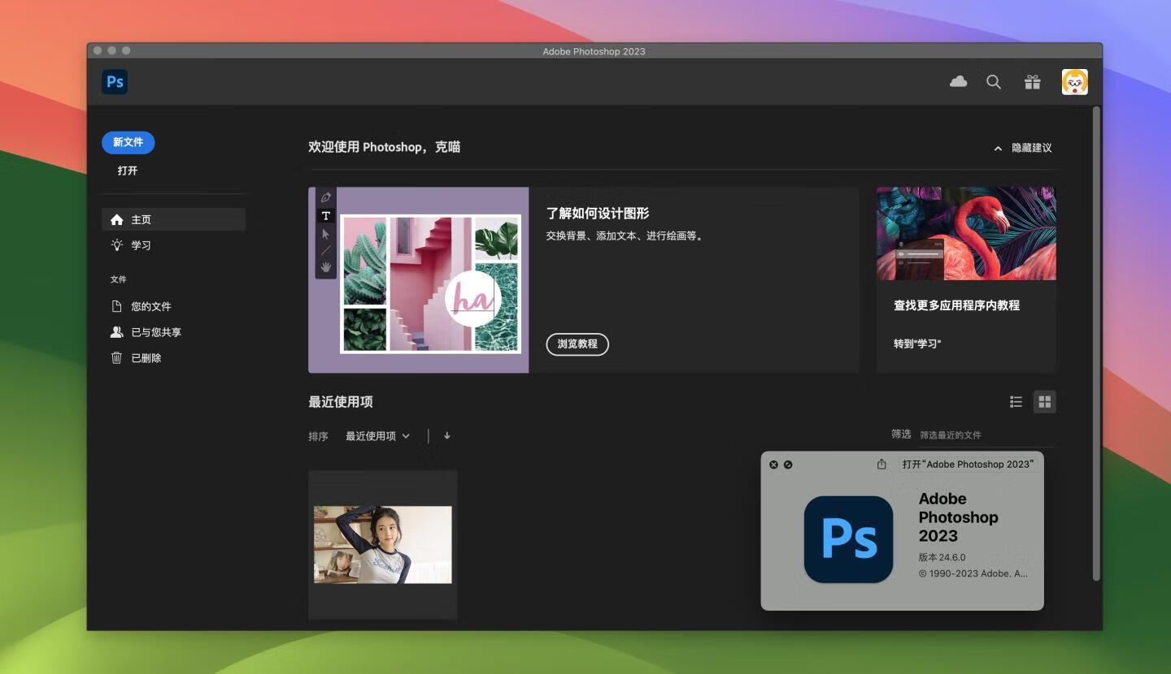
Task: Click the 版本 24.6.0 text
Action: 942,558
